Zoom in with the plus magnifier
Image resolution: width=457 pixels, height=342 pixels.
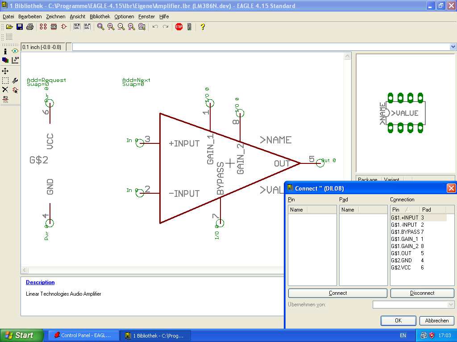point(111,27)
